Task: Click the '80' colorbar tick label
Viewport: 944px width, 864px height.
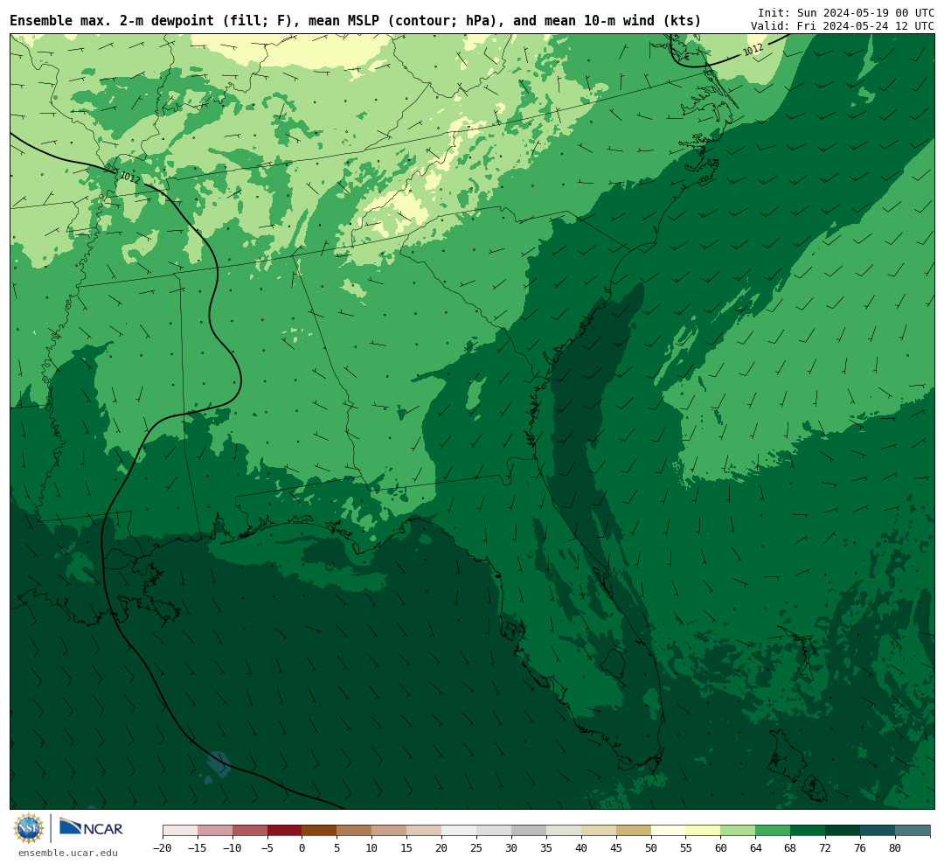Action: (895, 847)
